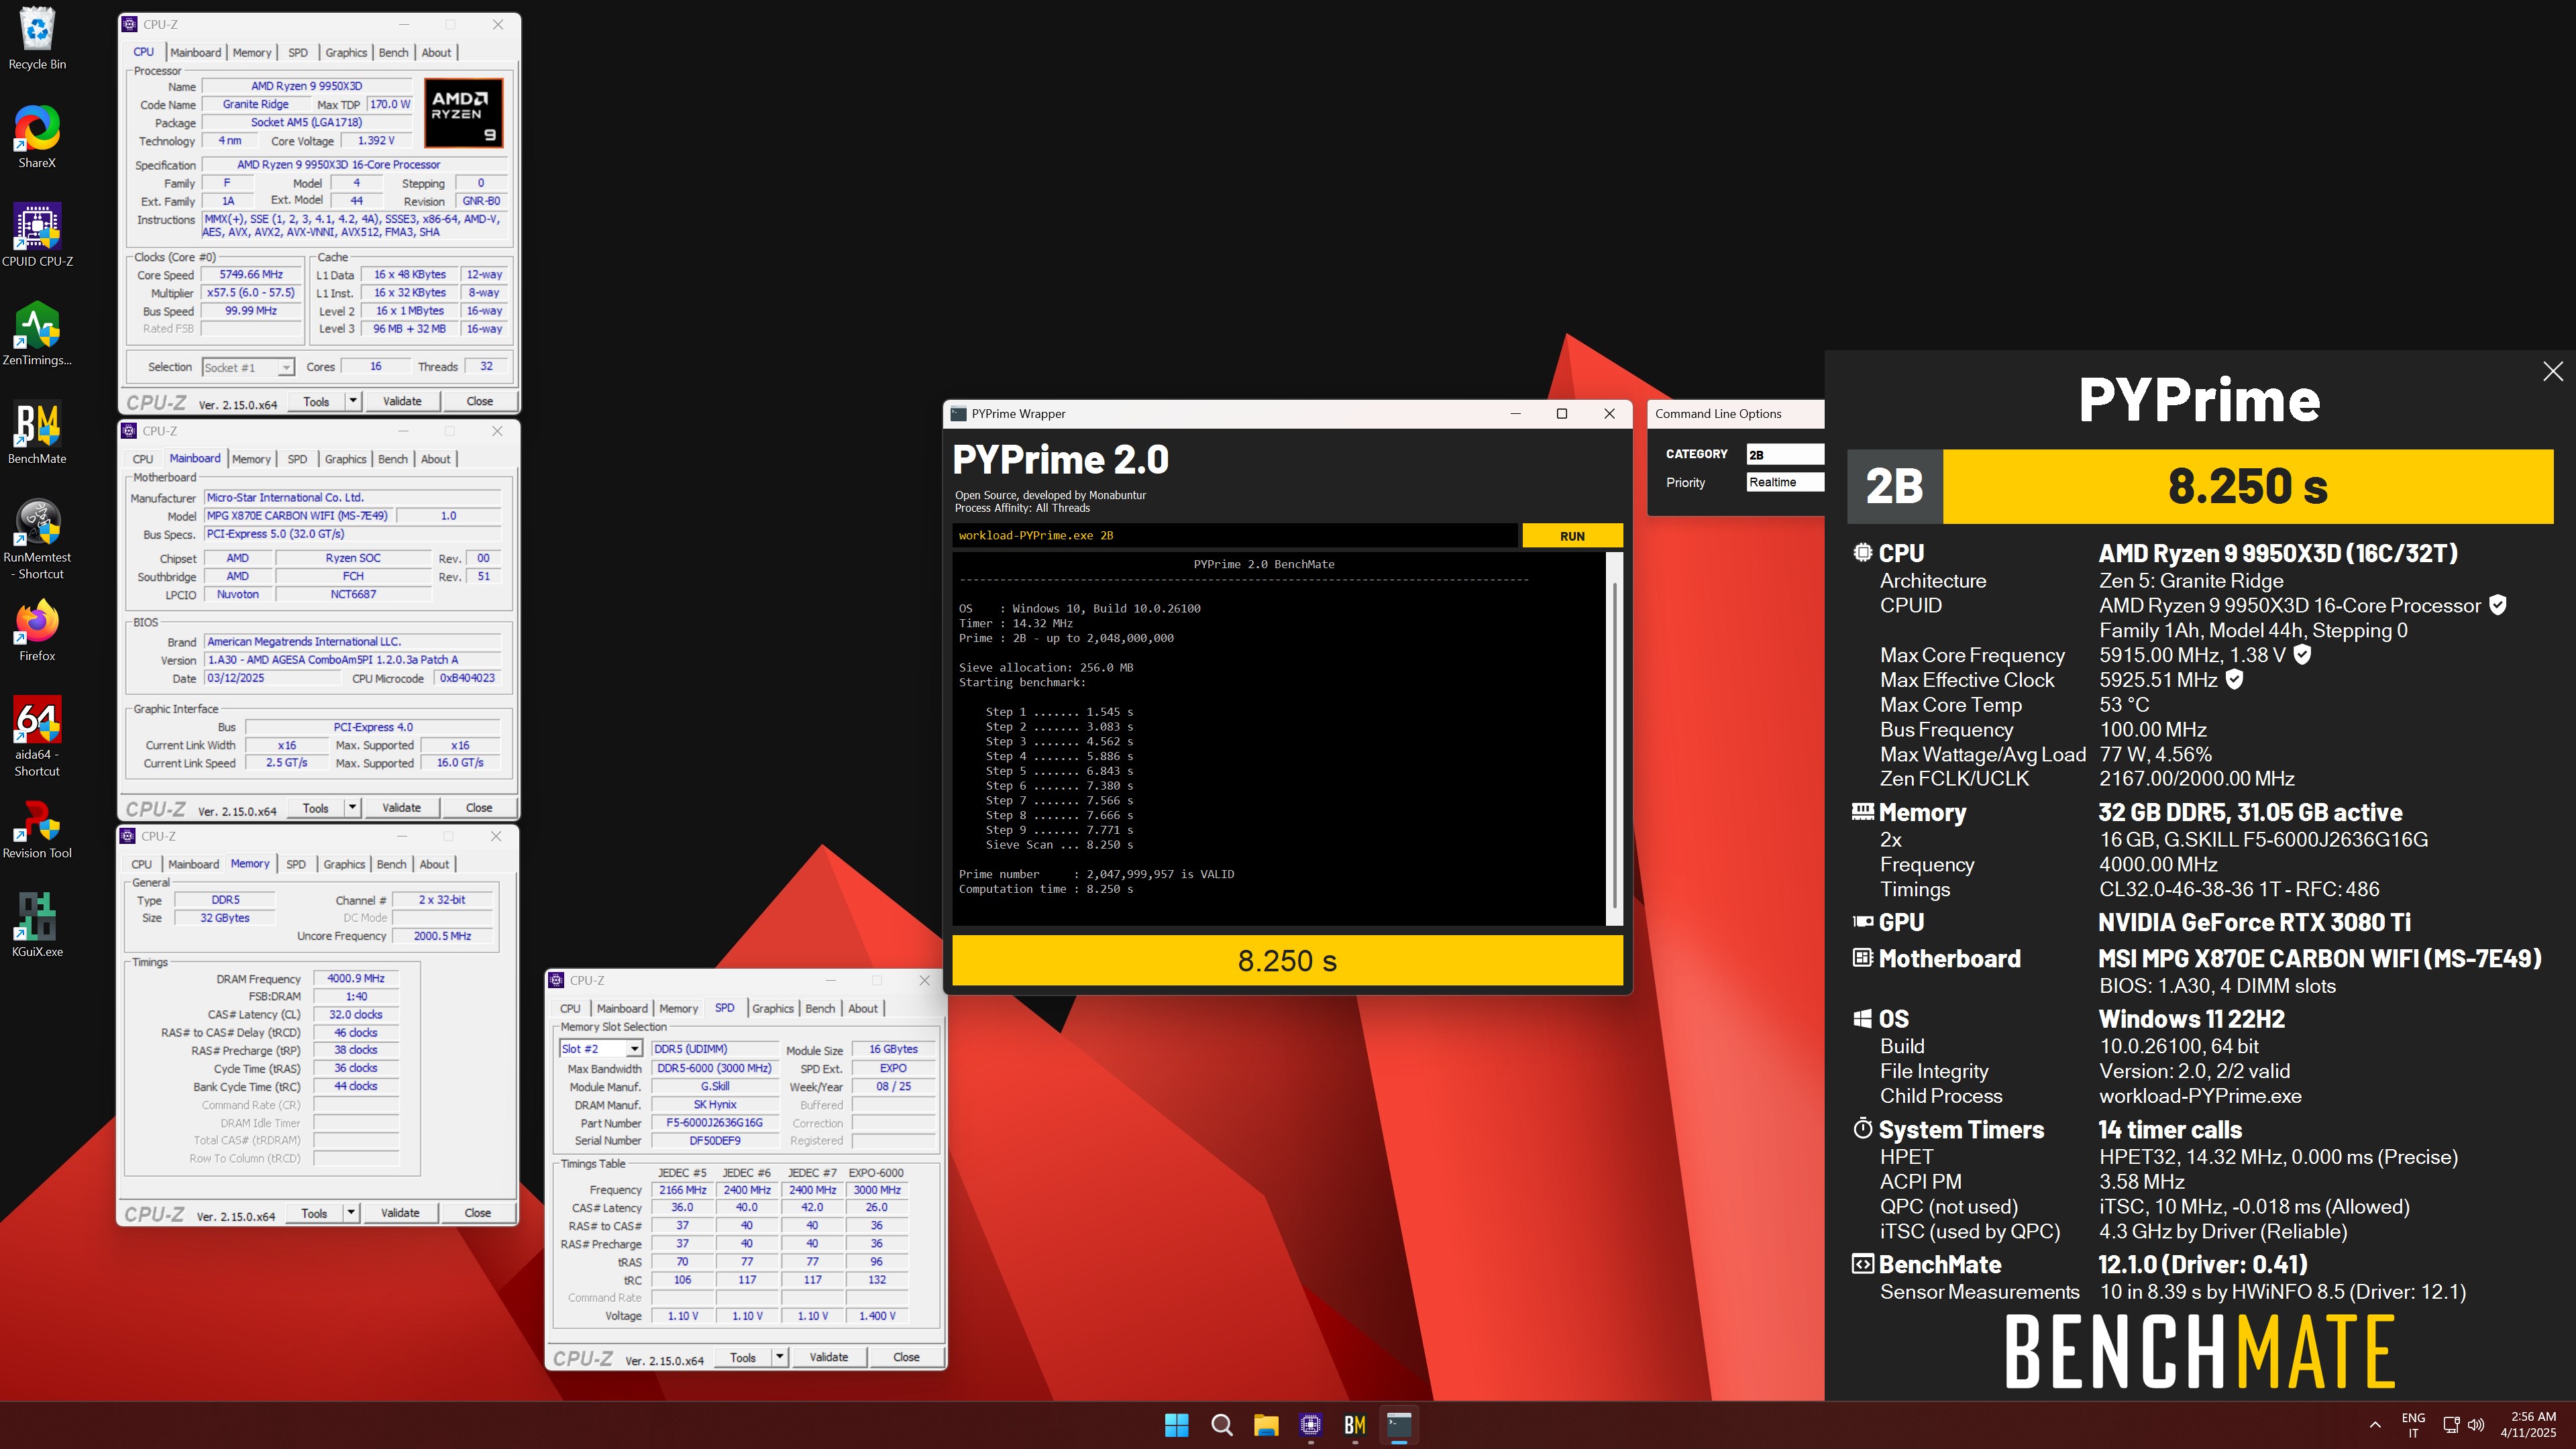Expand Tools dropdown arrow in Memory window
The height and width of the screenshot is (1449, 2576).
(351, 1213)
